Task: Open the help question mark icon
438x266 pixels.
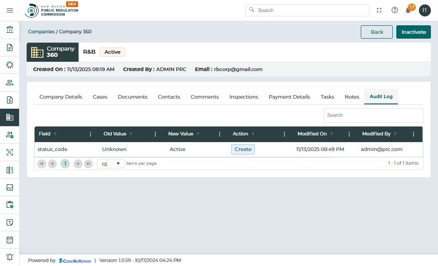Action: pos(395,10)
